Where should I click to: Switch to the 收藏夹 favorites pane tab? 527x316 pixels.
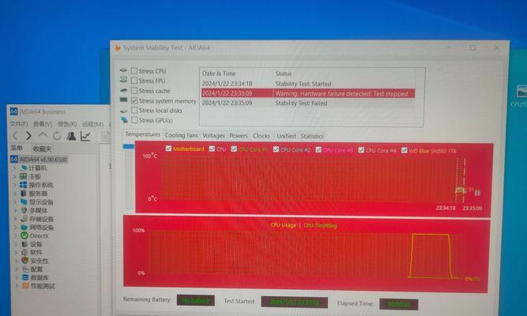tap(43, 149)
